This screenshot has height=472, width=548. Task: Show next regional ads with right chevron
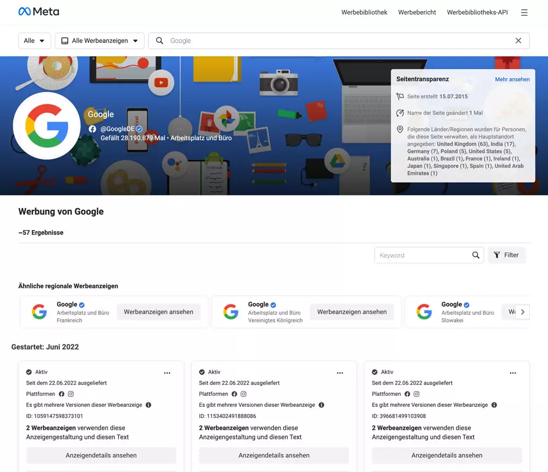tap(522, 312)
